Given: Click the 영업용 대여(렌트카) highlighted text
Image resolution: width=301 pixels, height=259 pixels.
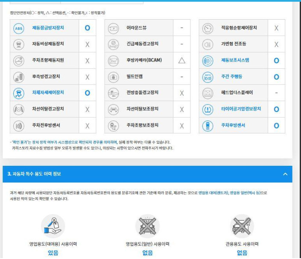Looking at the screenshot, I should coord(213,193).
